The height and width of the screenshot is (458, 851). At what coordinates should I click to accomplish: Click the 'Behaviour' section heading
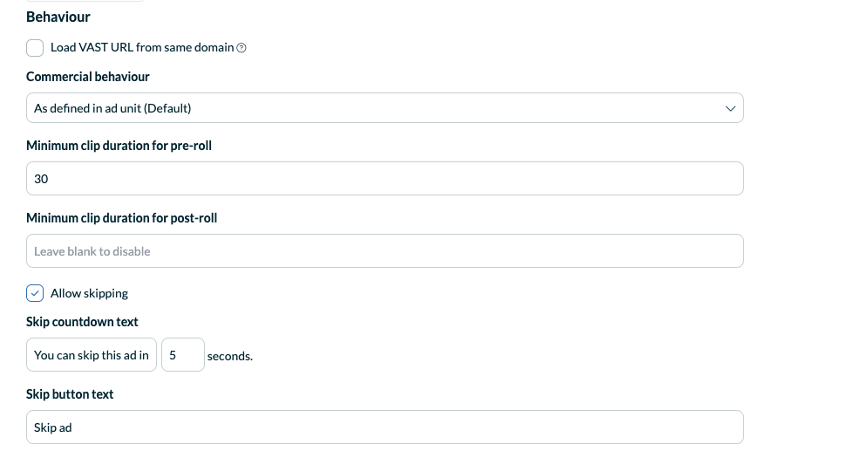[x=58, y=17]
